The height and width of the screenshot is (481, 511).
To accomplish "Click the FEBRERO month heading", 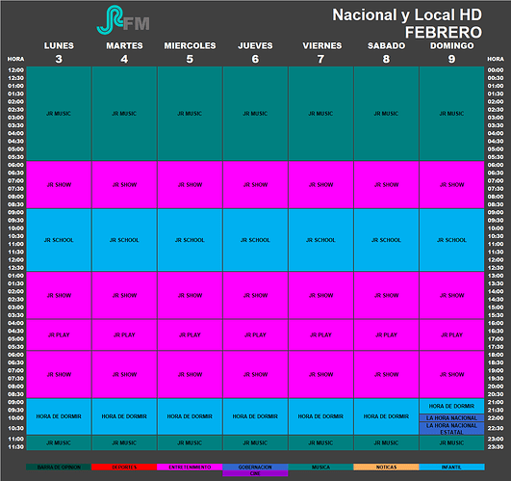I will click(x=444, y=33).
